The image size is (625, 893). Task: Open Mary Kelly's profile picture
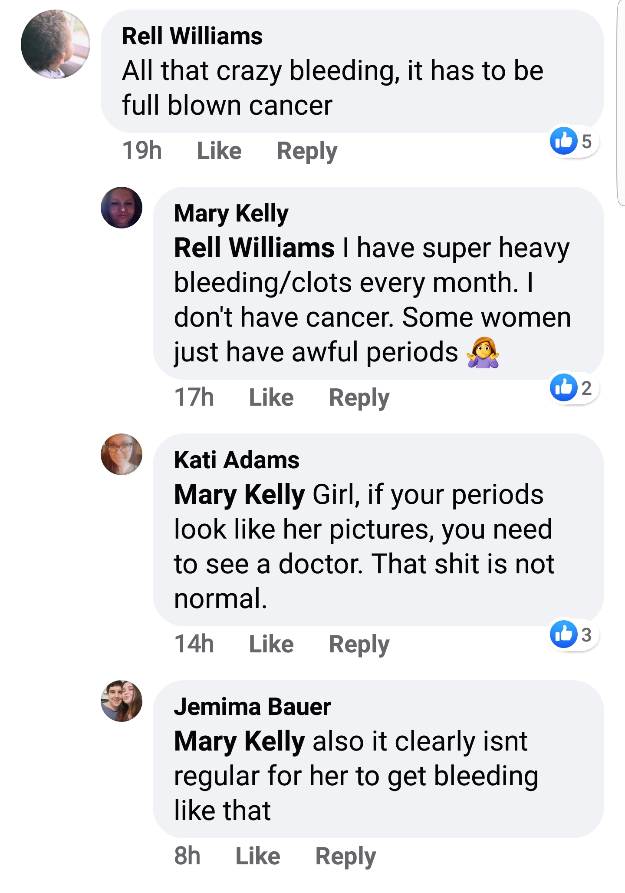point(122,208)
